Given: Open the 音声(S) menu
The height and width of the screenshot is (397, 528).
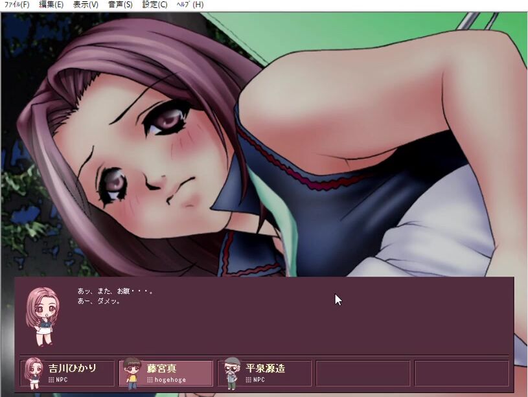Looking at the screenshot, I should point(120,5).
